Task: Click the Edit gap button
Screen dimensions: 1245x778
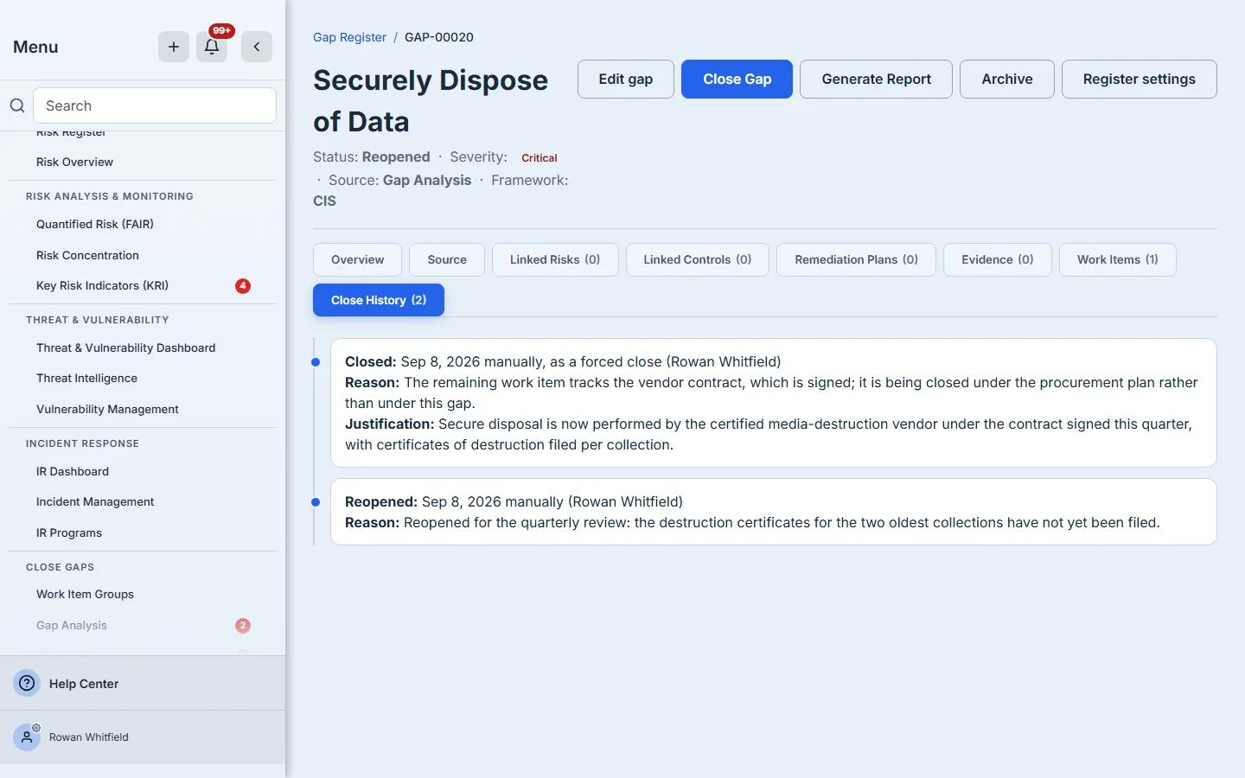Action: point(626,79)
